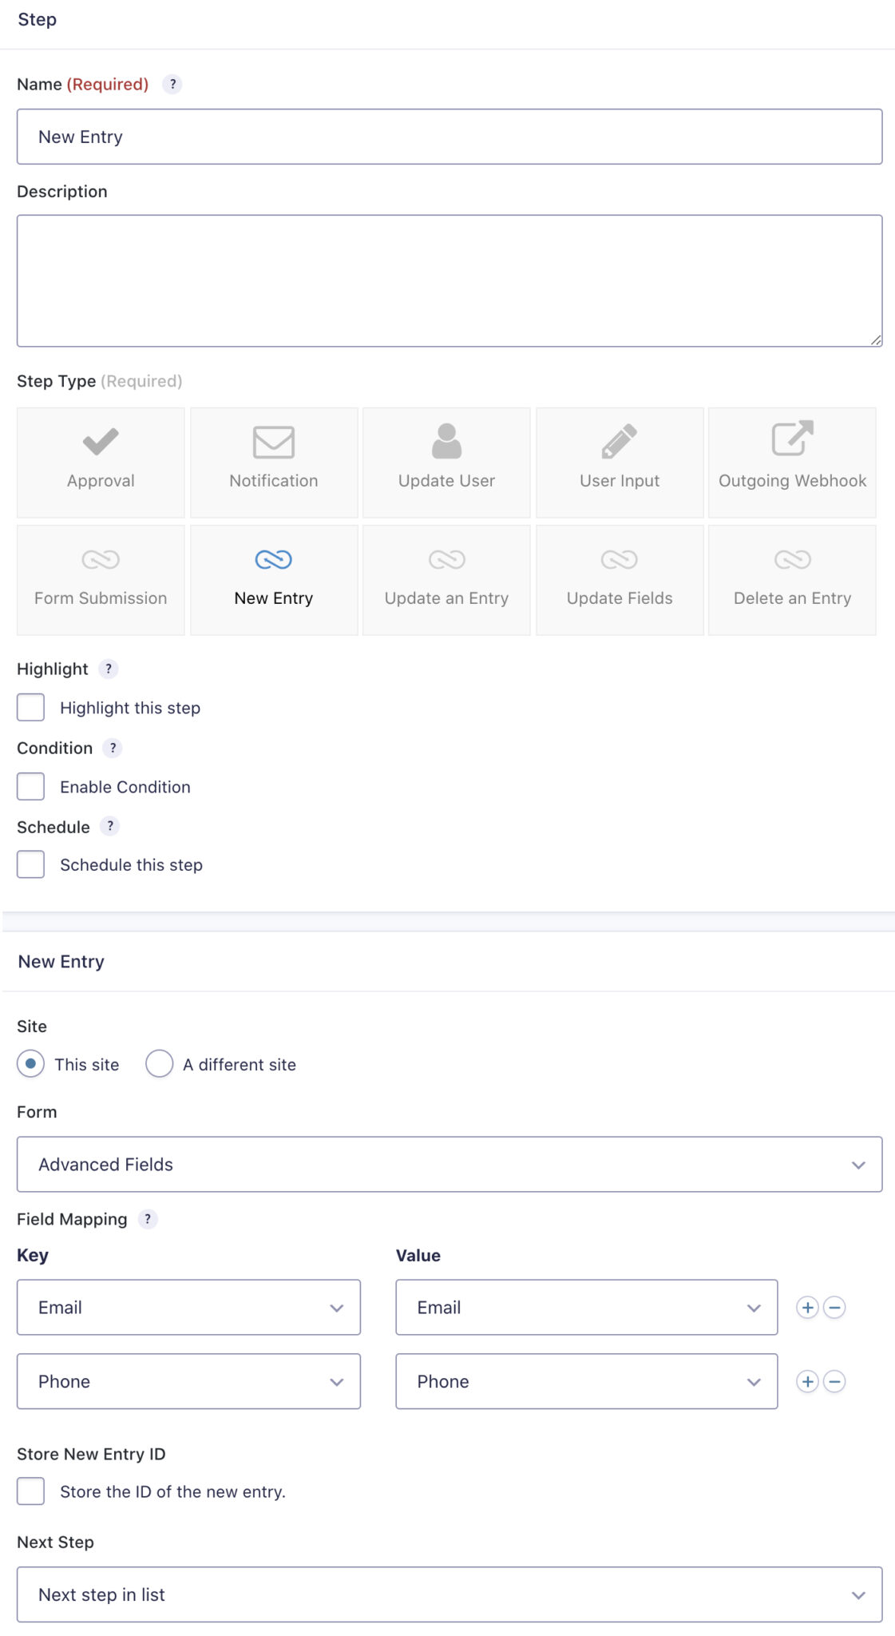Open the Phone key dropdown
The height and width of the screenshot is (1636, 895).
point(188,1381)
